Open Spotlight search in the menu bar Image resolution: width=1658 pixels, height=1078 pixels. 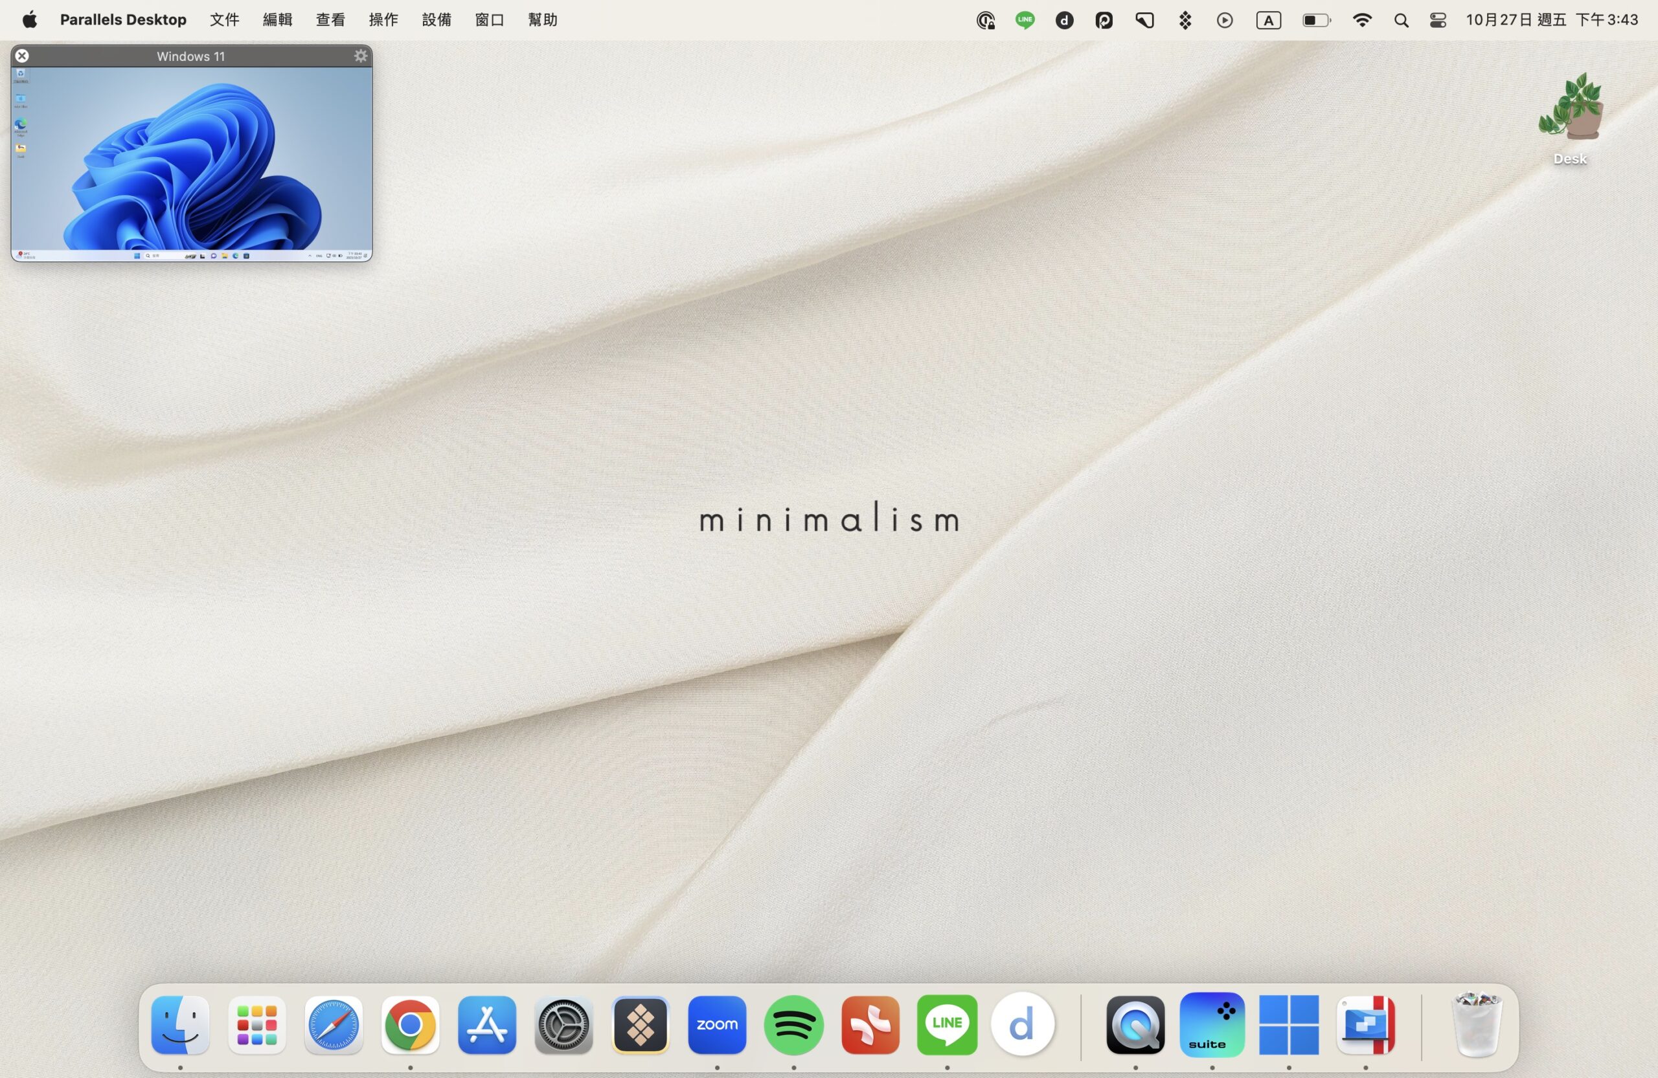[1401, 20]
